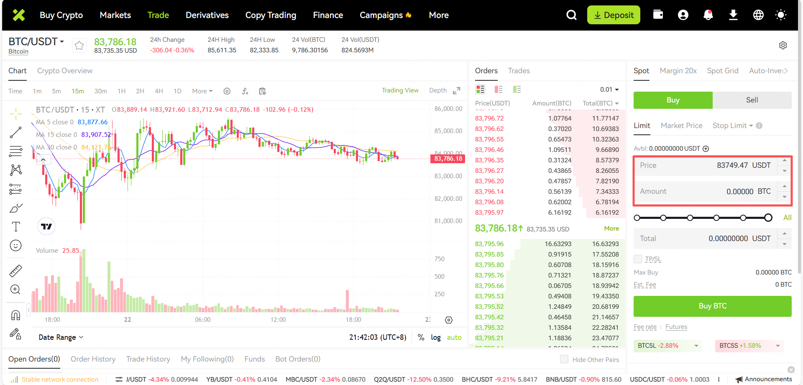Switch to the Sell side toggle
This screenshot has width=803, height=385.
point(752,100)
